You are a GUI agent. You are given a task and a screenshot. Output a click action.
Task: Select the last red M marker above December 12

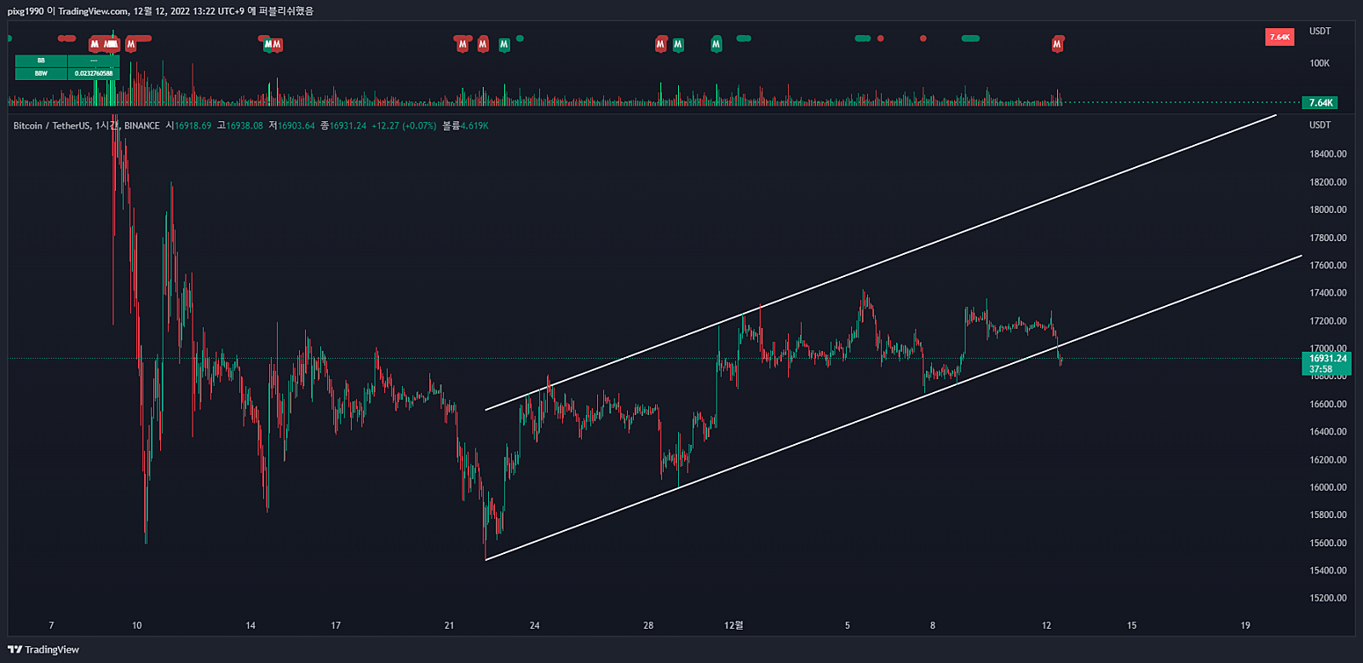(x=1057, y=43)
